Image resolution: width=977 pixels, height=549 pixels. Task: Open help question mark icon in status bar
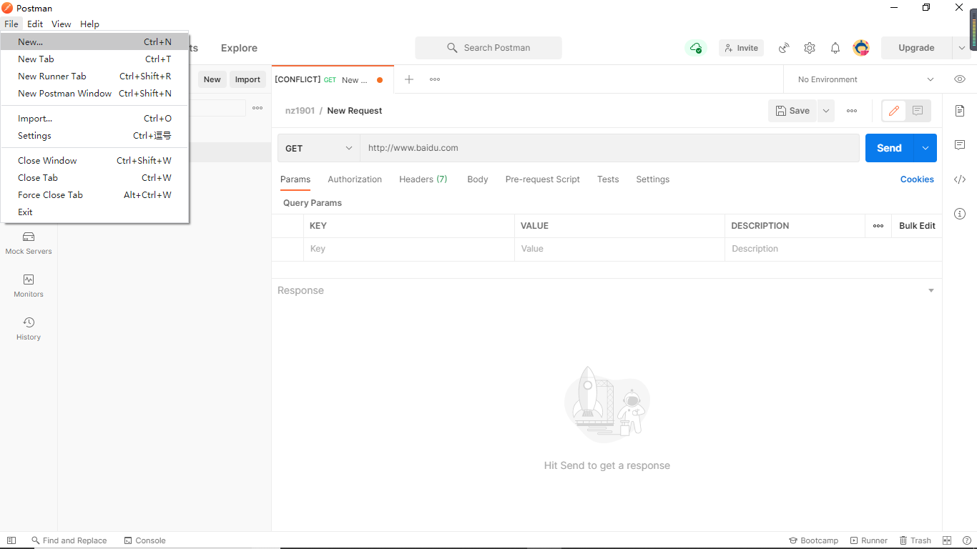(x=967, y=540)
